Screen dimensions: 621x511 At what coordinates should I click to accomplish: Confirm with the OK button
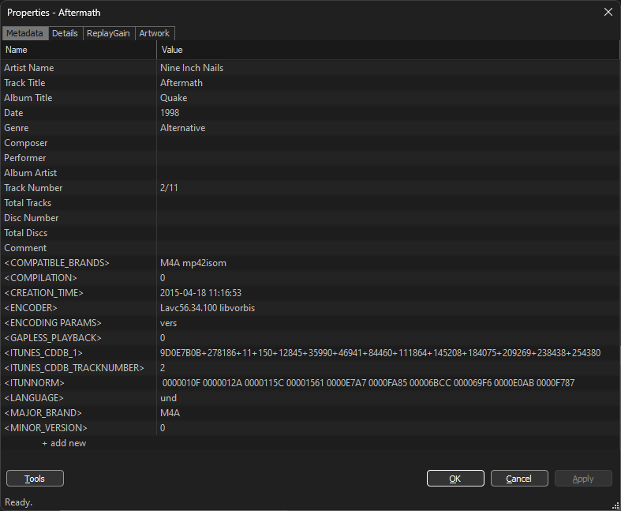tap(455, 479)
